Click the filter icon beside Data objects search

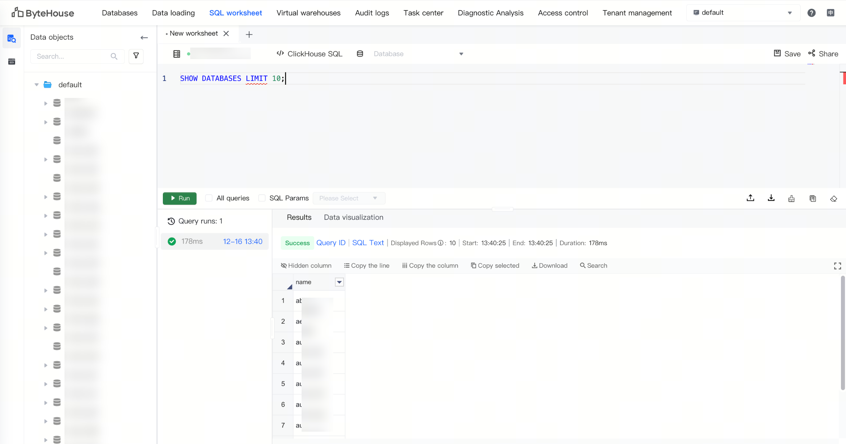click(x=136, y=56)
